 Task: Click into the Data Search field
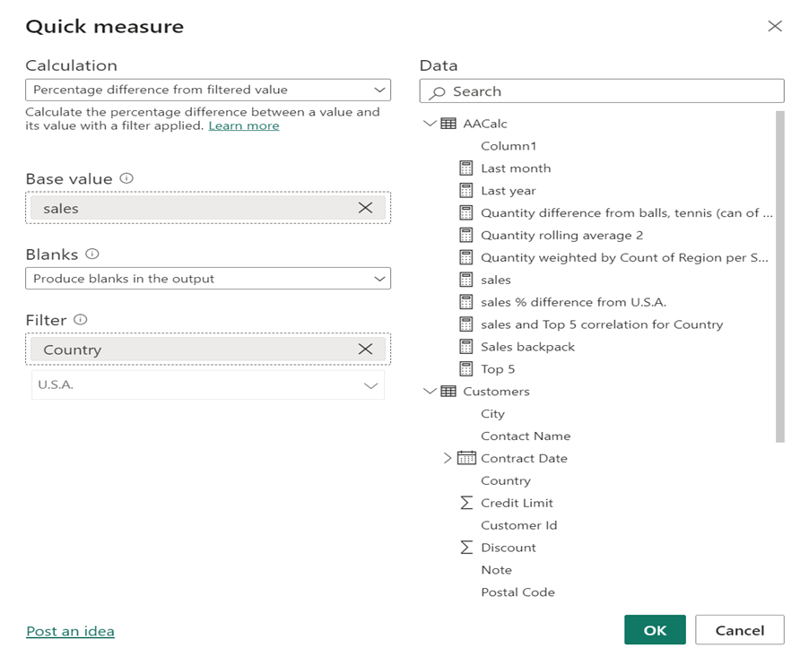[602, 91]
